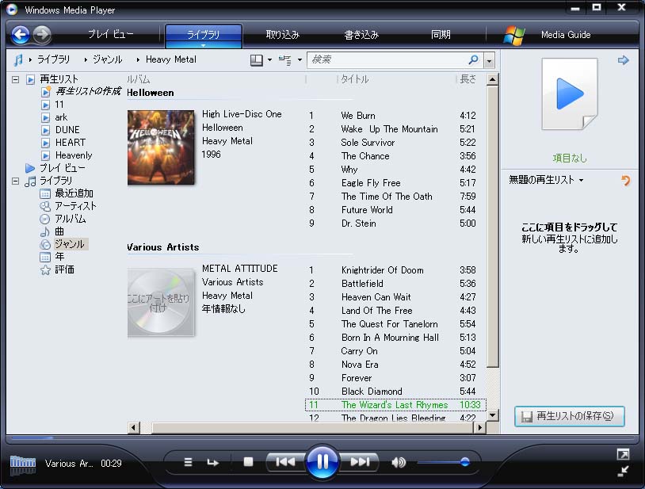
Task: Click the view options icon
Action: point(285,60)
